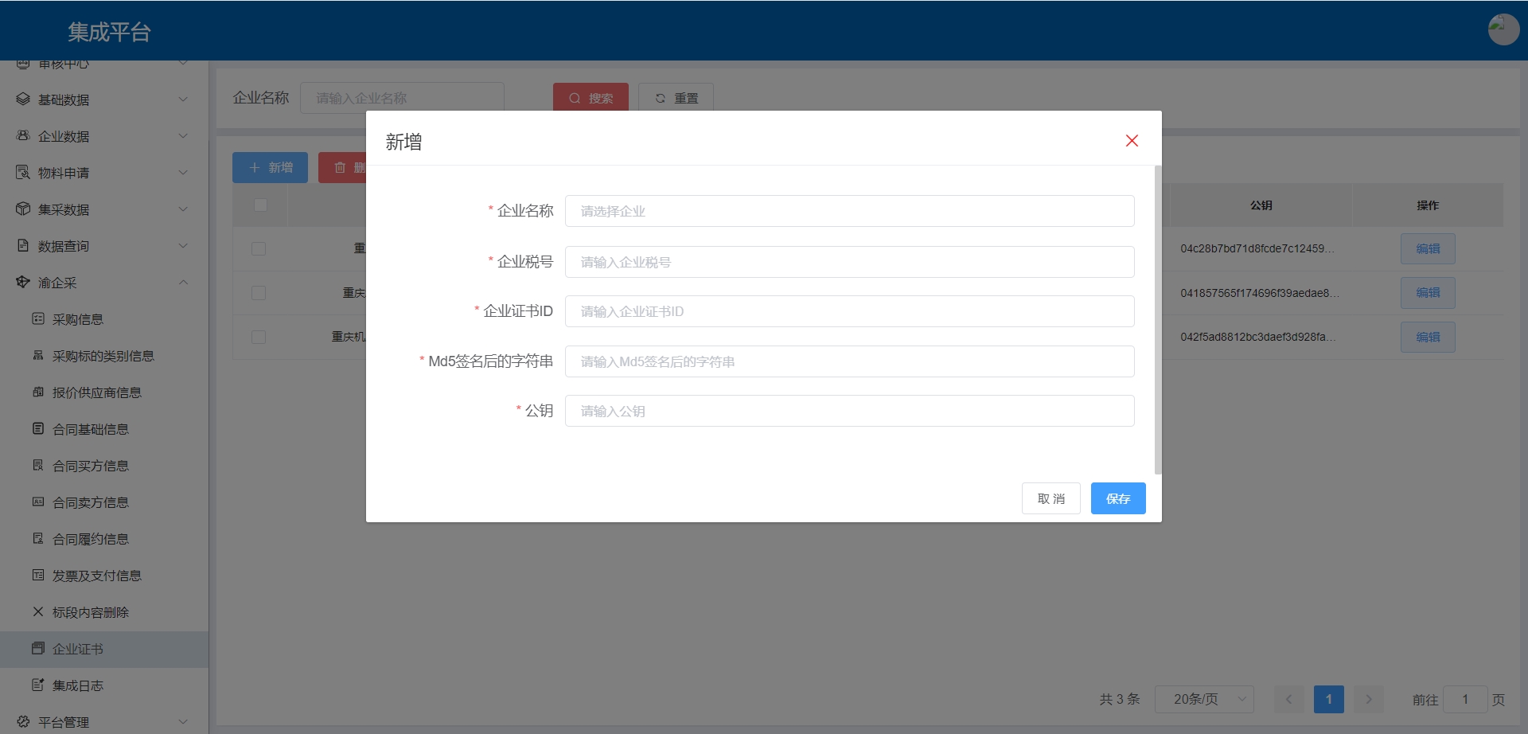1528x734 pixels.
Task: Click the user avatar in header
Action: [x=1503, y=30]
